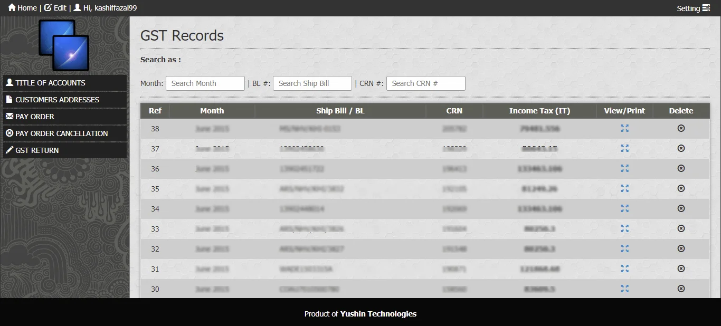The image size is (721, 326).
Task: Navigate to Pay Order in sidebar
Action: pos(35,117)
